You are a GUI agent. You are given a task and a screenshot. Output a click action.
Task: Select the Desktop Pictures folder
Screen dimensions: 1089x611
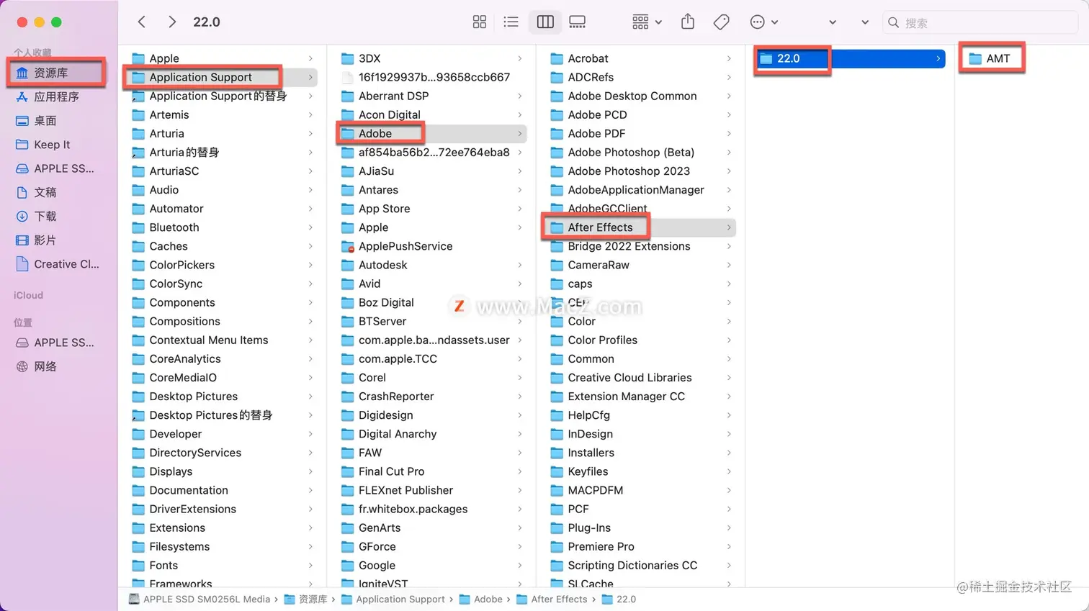coord(193,397)
